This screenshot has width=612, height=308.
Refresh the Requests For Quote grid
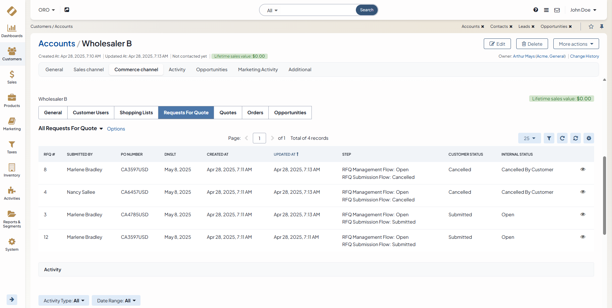tap(562, 138)
